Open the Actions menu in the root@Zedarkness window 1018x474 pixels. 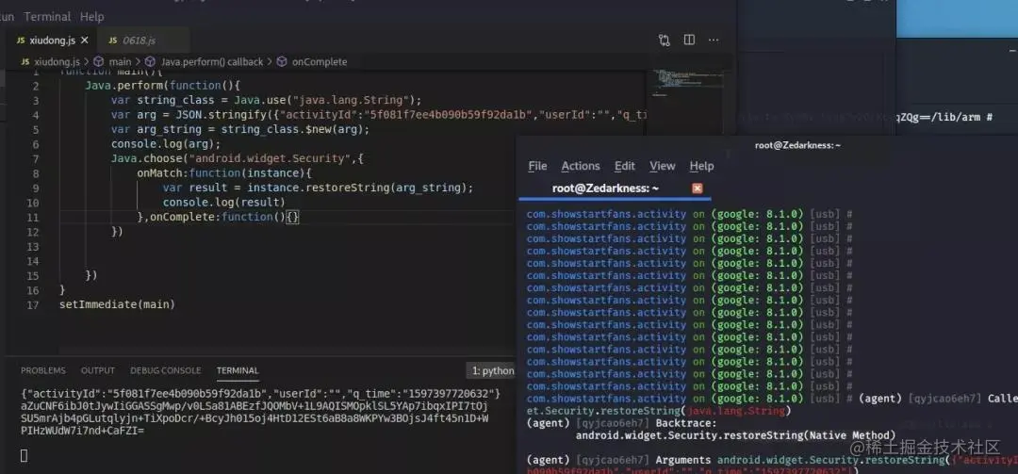click(x=581, y=166)
